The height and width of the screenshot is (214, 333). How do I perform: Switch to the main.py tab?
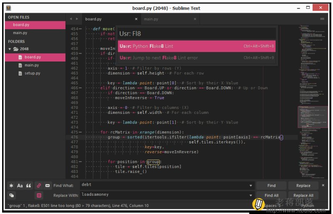point(169,19)
